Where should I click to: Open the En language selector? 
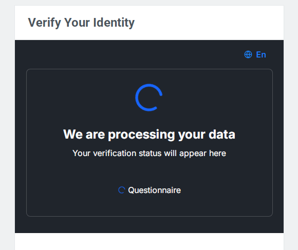pyautogui.click(x=255, y=54)
